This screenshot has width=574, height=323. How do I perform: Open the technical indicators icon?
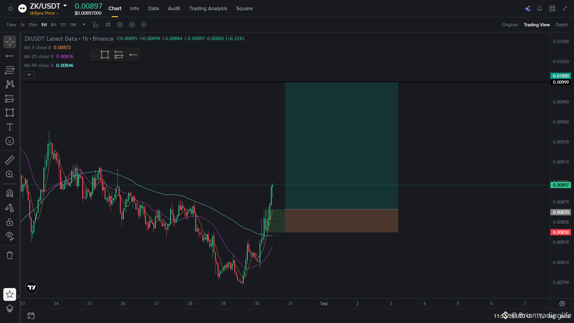click(96, 25)
